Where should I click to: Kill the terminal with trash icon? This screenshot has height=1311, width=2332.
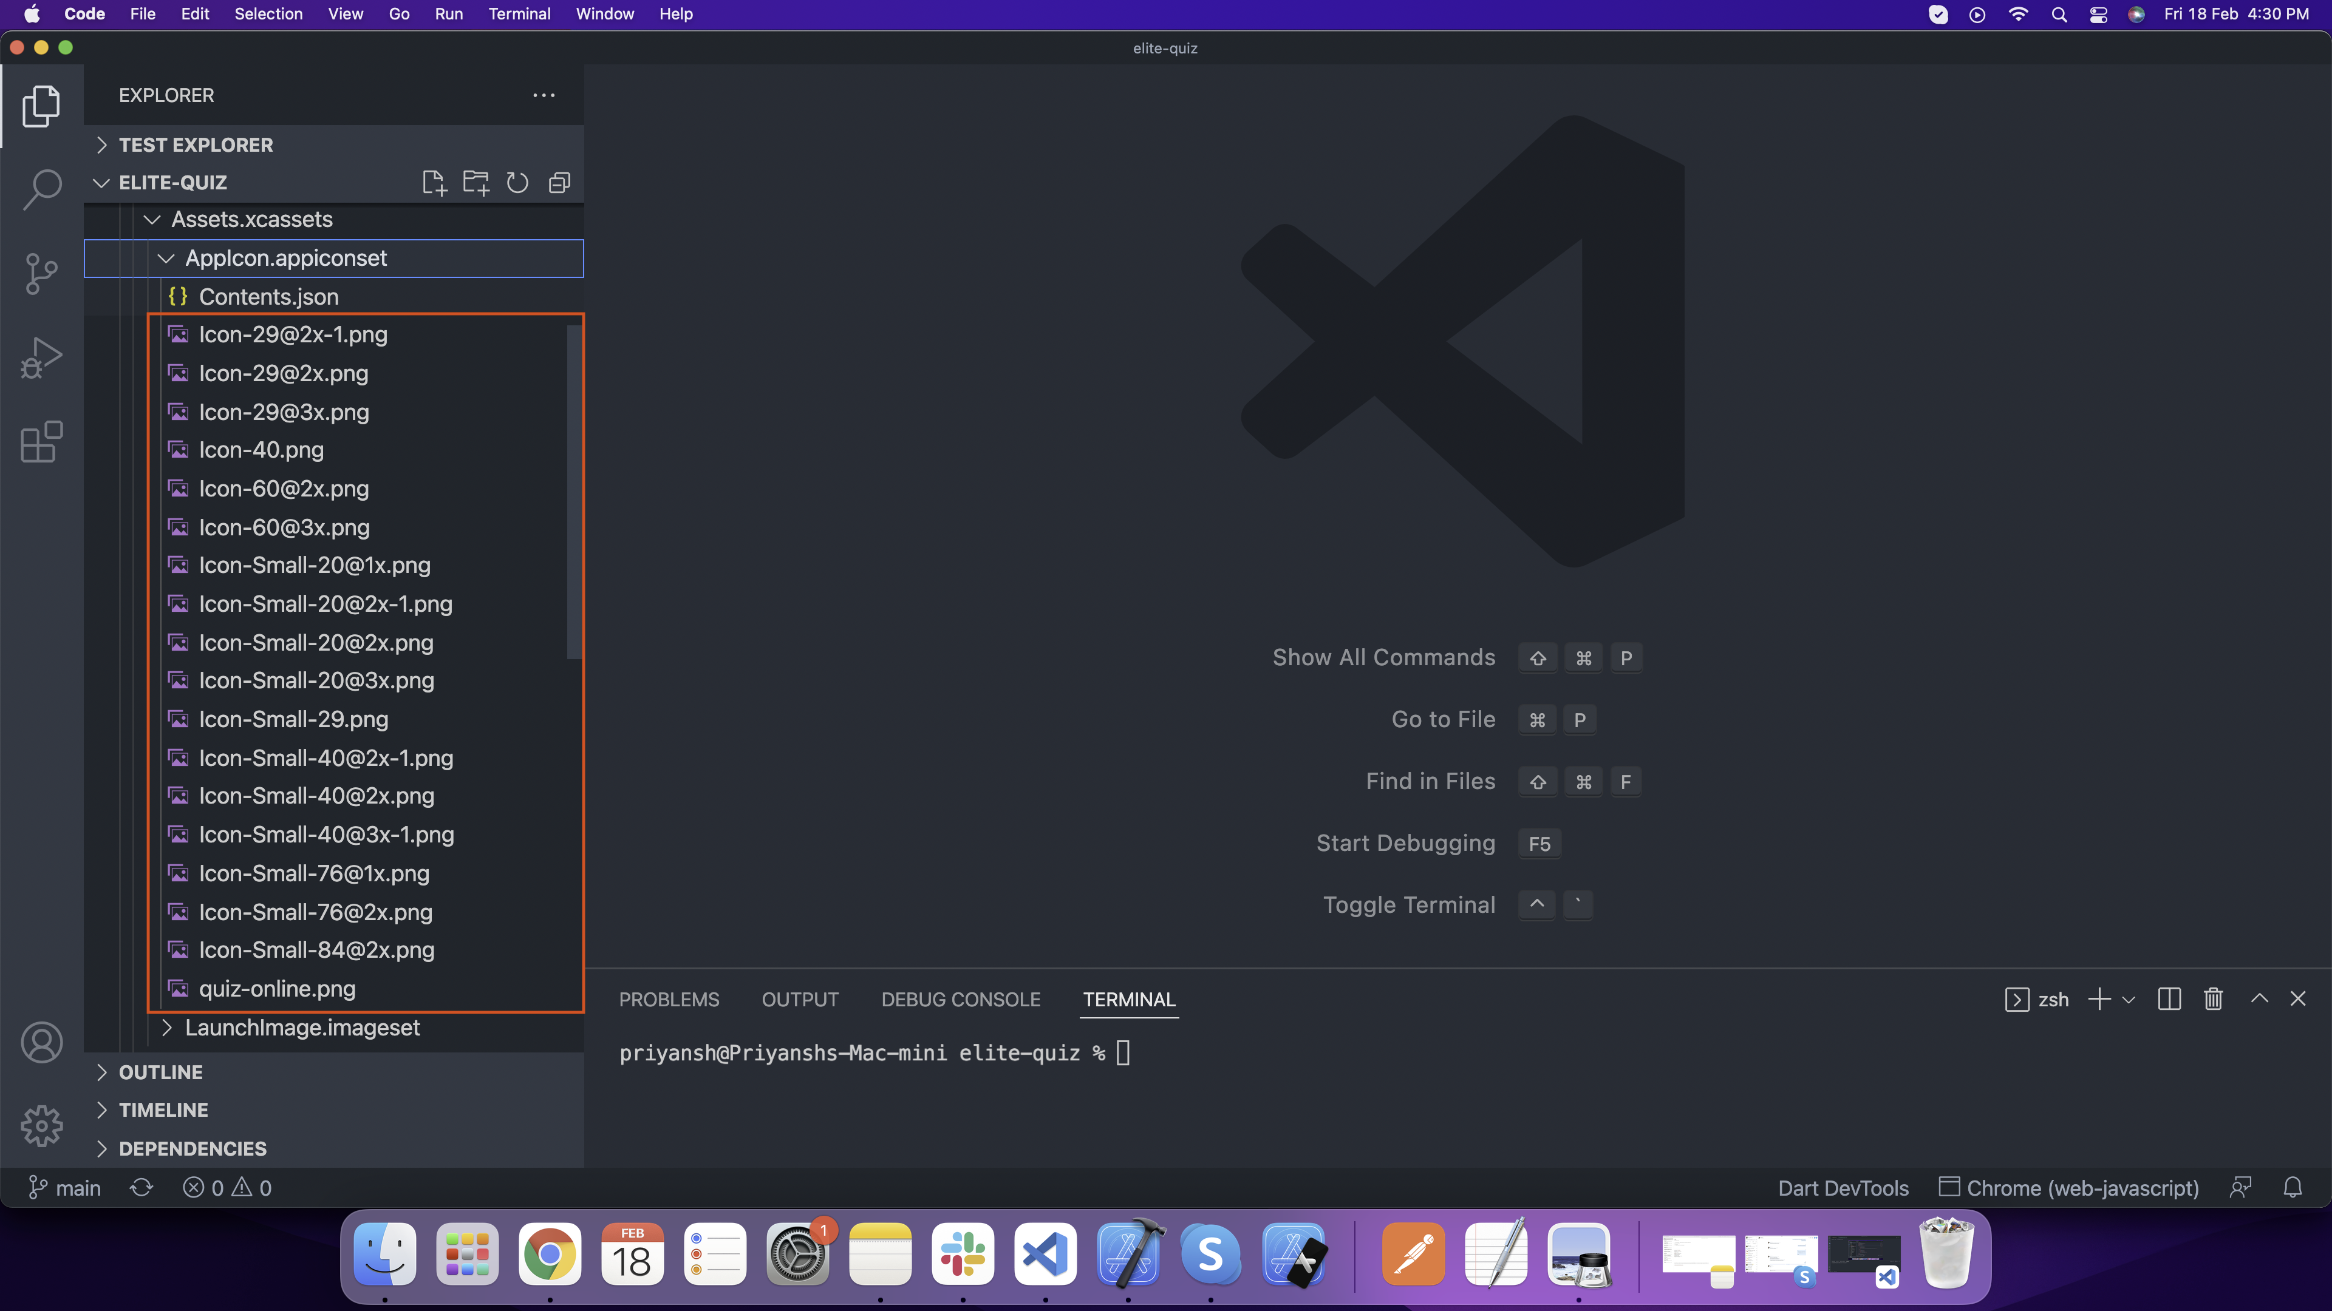click(2214, 999)
